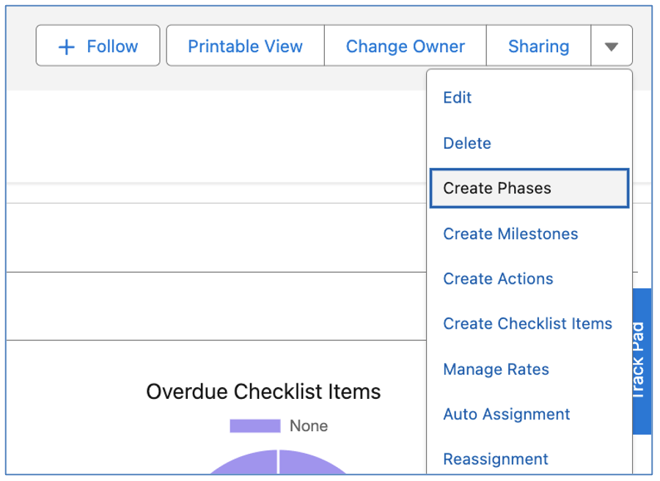Image resolution: width=660 pixels, height=481 pixels.
Task: Click the purple None legend swatch
Action: (x=254, y=425)
